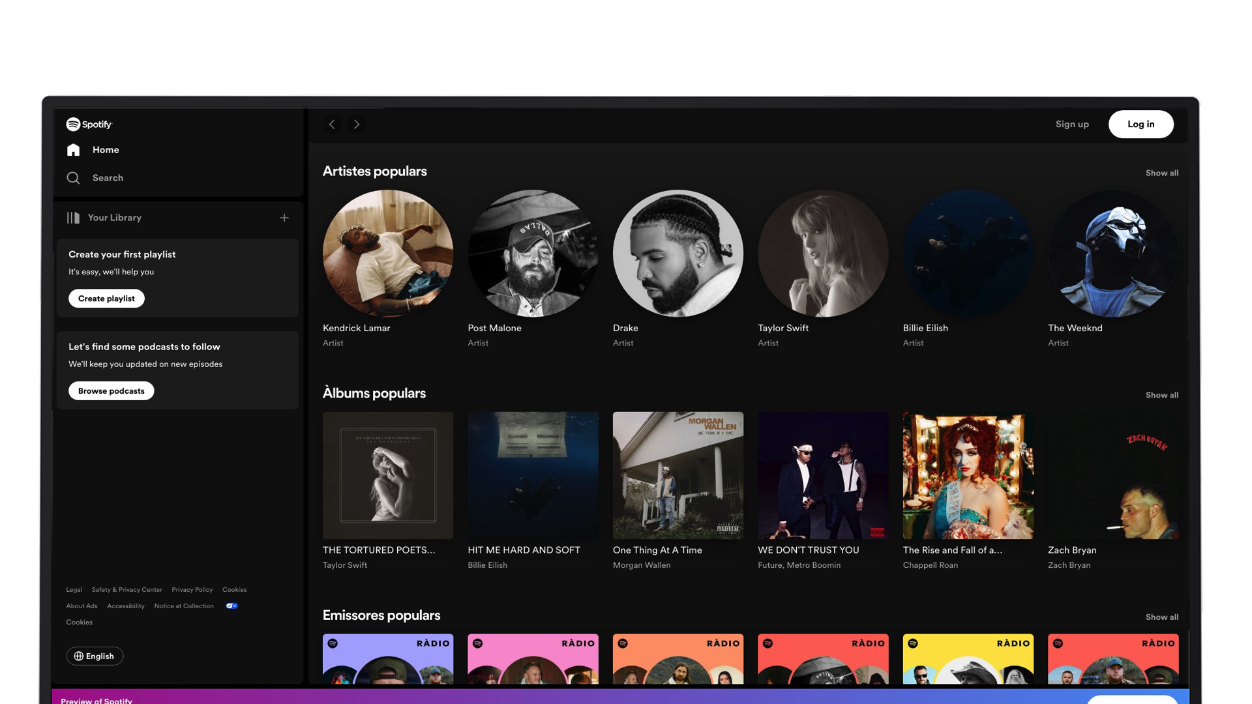Click the Emissores populars heading
The width and height of the screenshot is (1252, 704).
pyautogui.click(x=381, y=615)
